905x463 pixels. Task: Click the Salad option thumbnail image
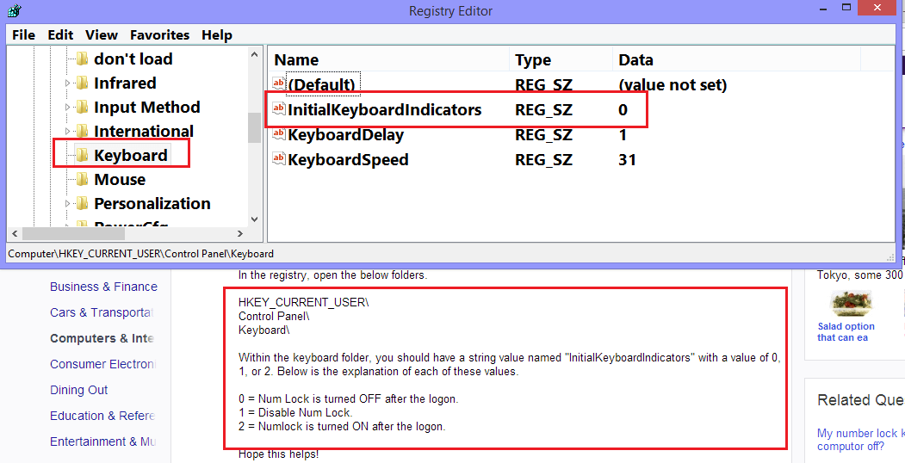(x=851, y=303)
